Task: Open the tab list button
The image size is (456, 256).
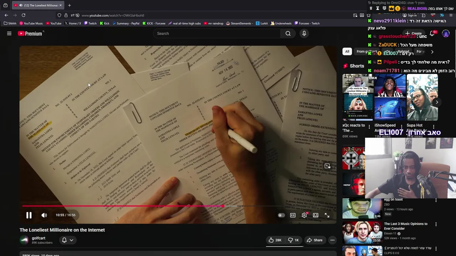Action: click(x=5, y=5)
